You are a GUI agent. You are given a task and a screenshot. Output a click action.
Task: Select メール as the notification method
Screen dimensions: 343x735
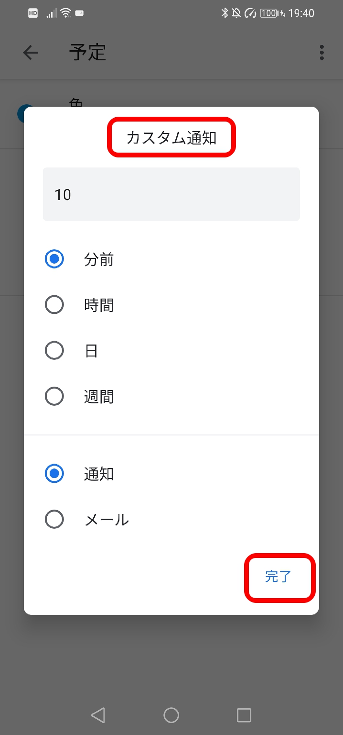54,519
